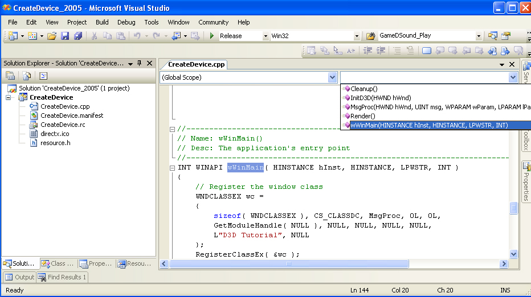
Task: Click the Undo arrow icon
Action: pyautogui.click(x=137, y=36)
